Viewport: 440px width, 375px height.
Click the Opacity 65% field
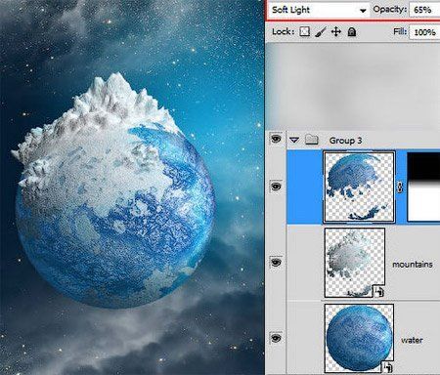[x=424, y=10]
